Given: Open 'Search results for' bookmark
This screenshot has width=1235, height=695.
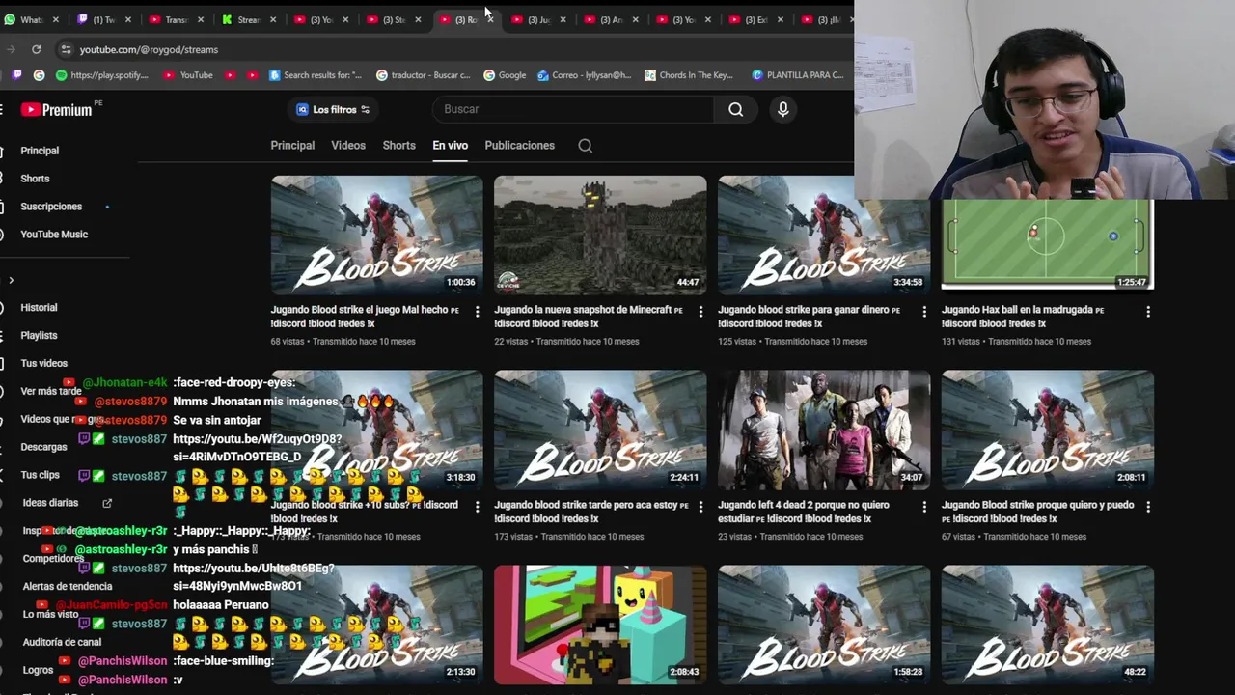Looking at the screenshot, I should (316, 74).
